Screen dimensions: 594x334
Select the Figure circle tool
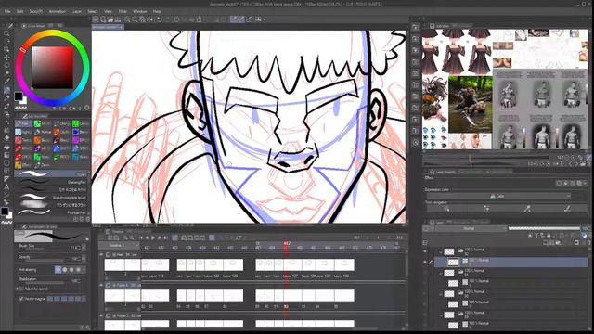pyautogui.click(x=6, y=163)
